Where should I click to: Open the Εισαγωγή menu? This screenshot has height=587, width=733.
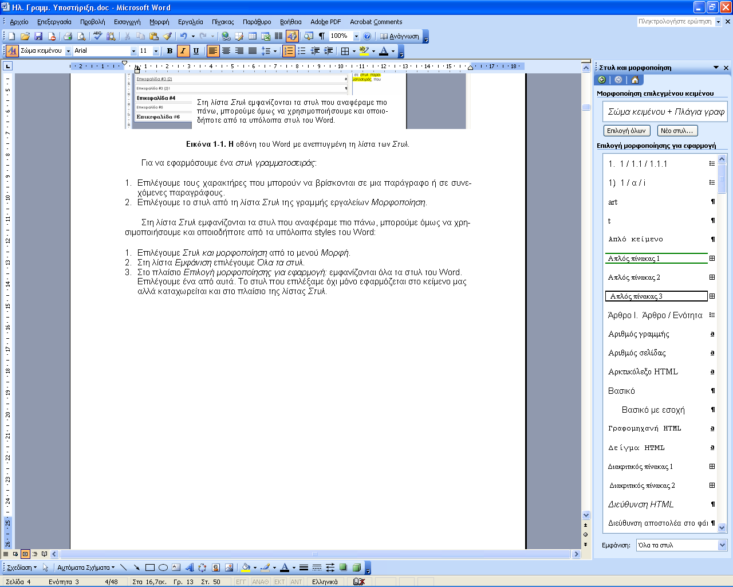tap(127, 22)
